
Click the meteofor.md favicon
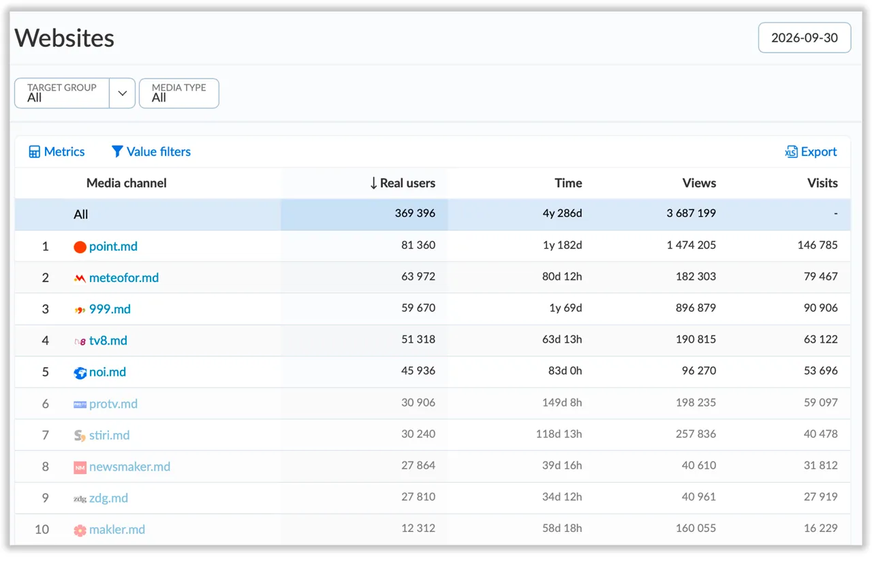[80, 278]
